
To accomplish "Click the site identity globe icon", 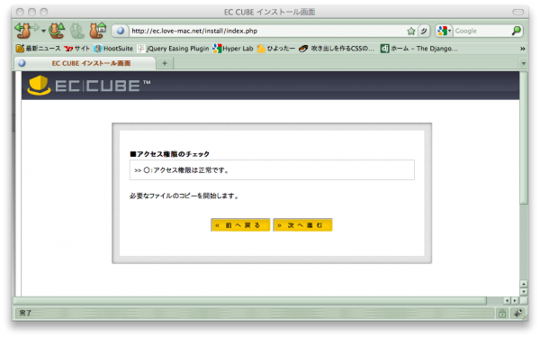I will [x=121, y=31].
